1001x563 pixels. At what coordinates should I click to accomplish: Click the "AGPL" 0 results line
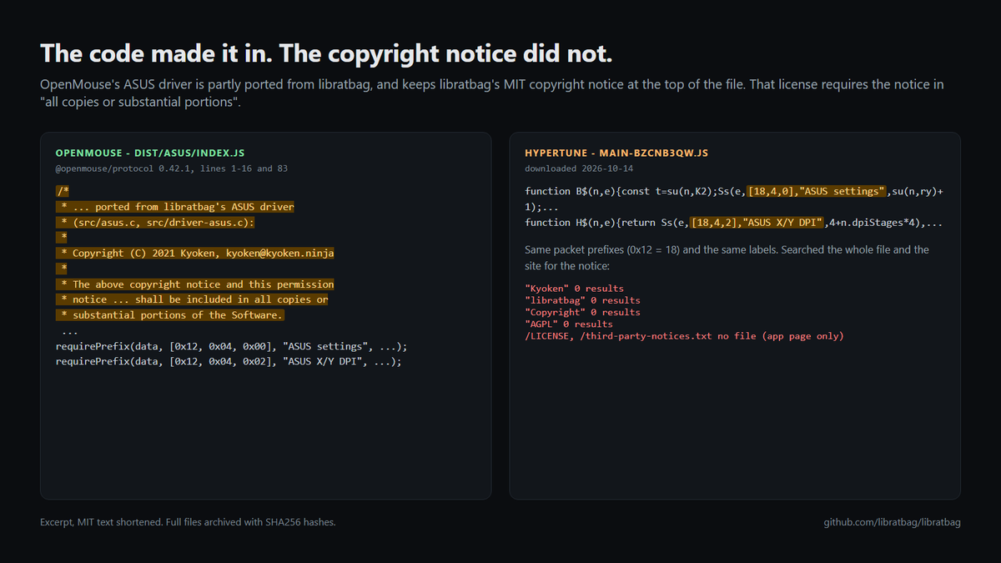pyautogui.click(x=568, y=324)
